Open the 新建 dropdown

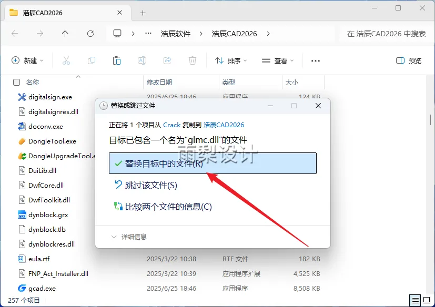(x=27, y=60)
